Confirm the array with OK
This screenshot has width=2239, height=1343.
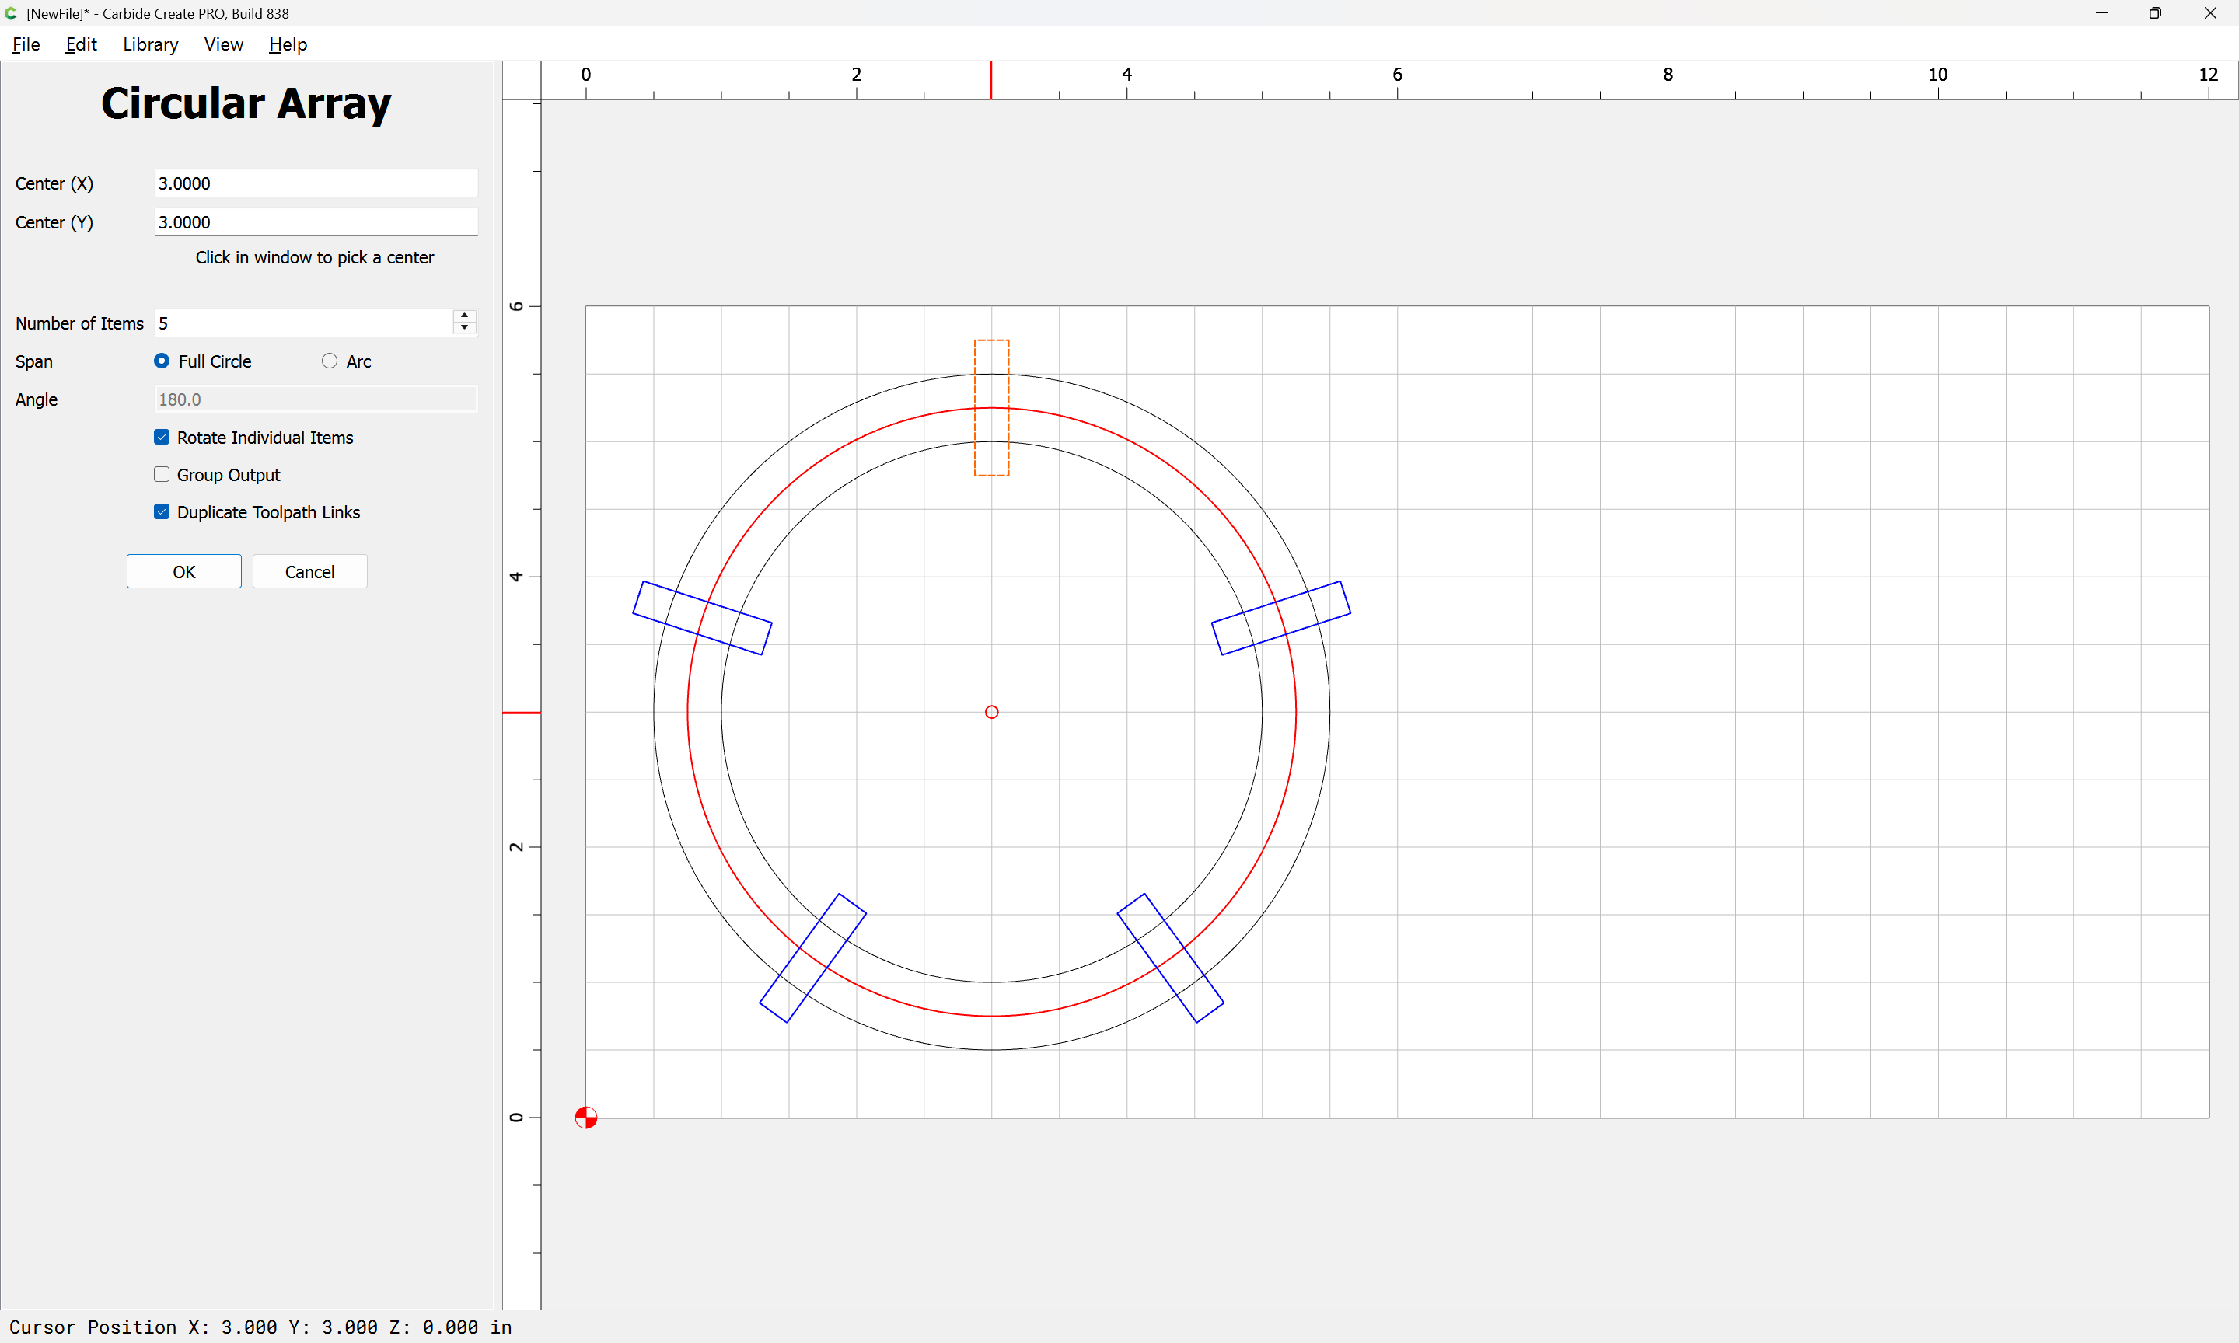pyautogui.click(x=183, y=571)
